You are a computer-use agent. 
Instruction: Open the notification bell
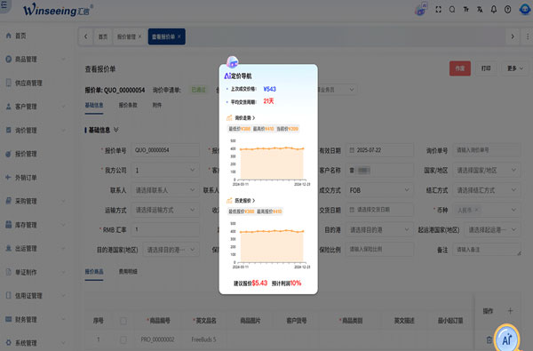coord(494,10)
